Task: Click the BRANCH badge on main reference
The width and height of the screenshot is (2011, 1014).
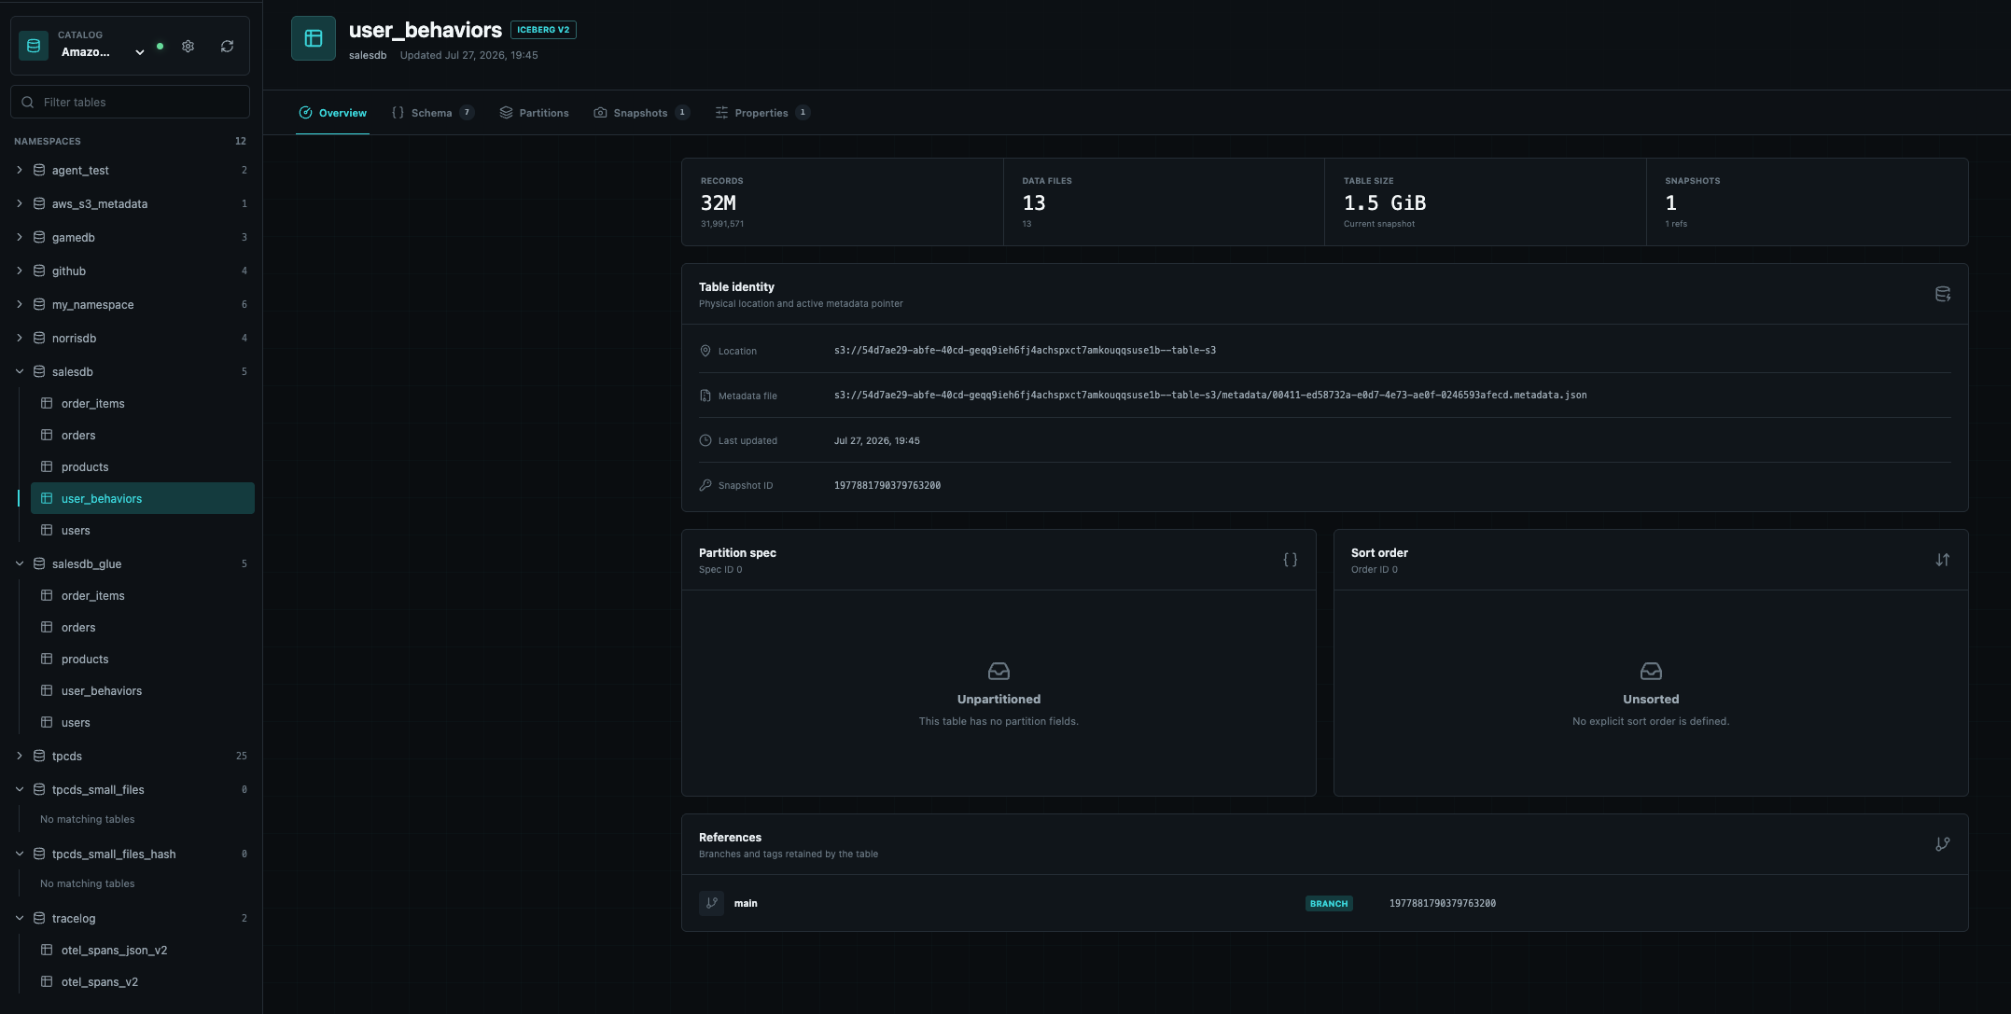Action: (x=1329, y=903)
